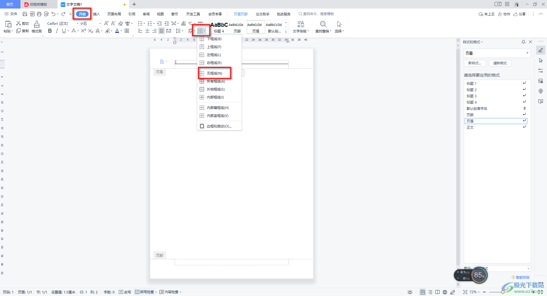Click the Save document icon
The width and height of the screenshot is (547, 296).
pos(25,14)
